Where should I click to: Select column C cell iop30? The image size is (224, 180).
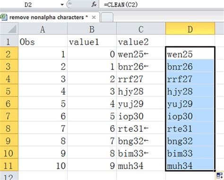[x=141, y=115]
